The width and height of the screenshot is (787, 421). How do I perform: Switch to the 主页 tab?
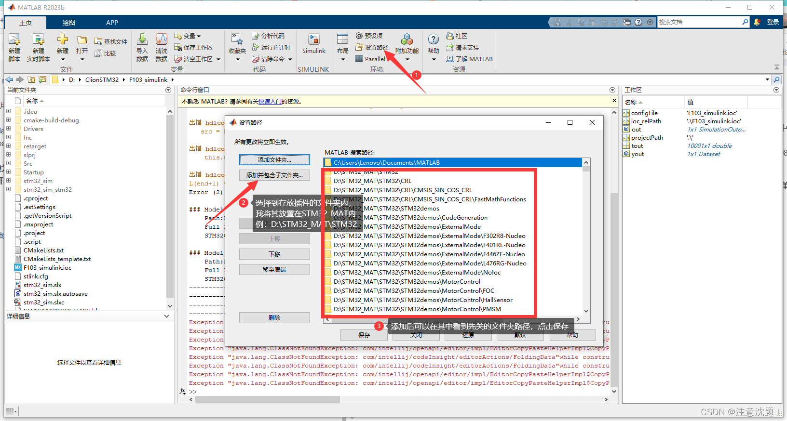pyautogui.click(x=26, y=23)
